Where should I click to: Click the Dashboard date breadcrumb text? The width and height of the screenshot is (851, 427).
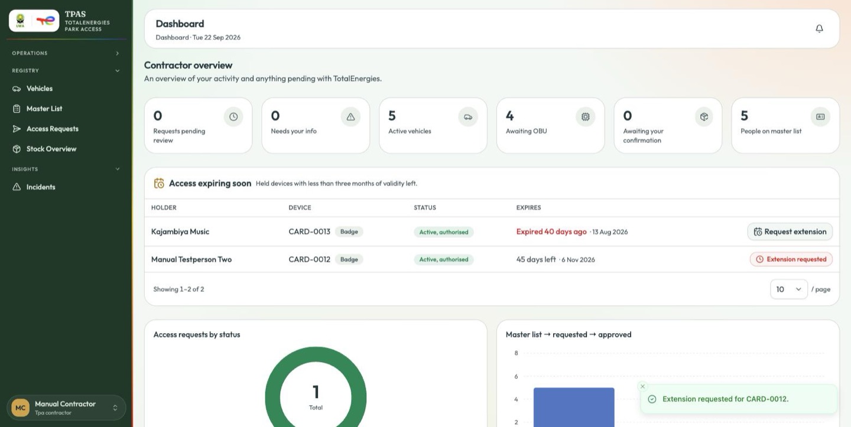[198, 37]
